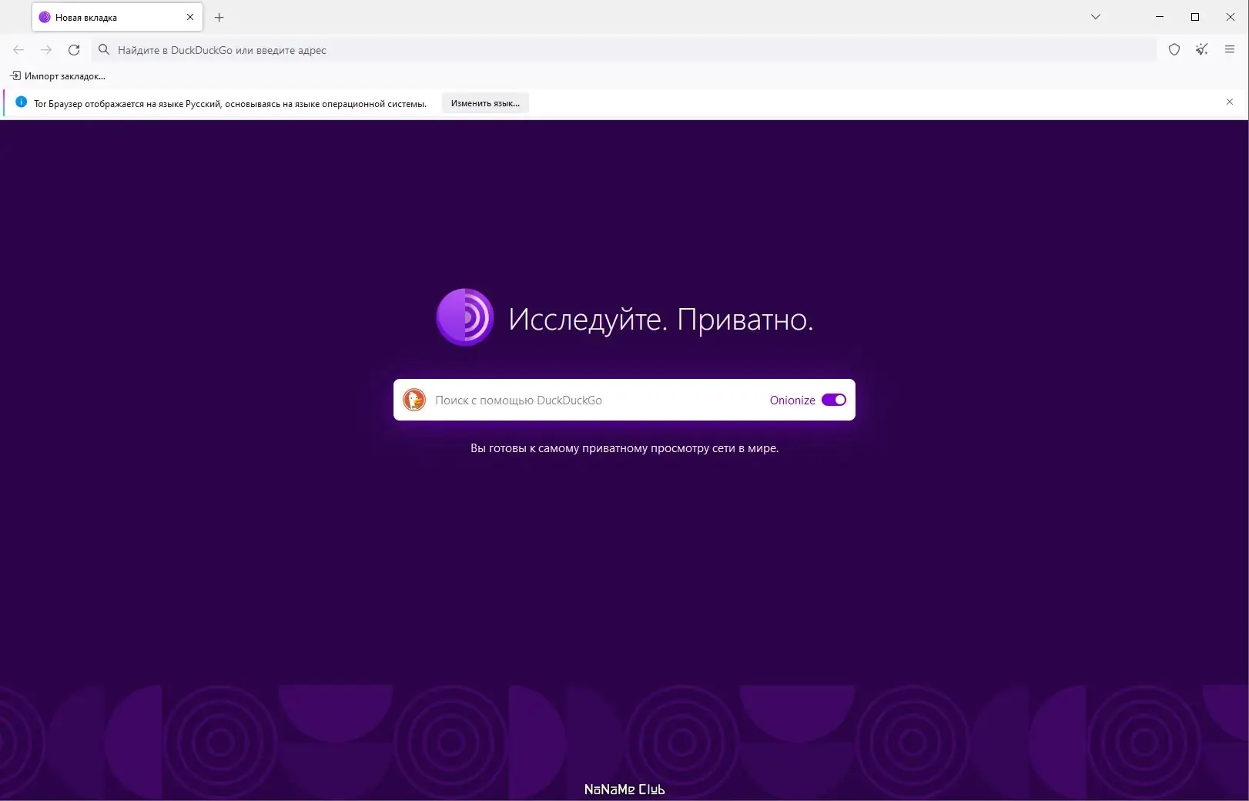The height and width of the screenshot is (801, 1249).
Task: Toggle the Onionize switch
Action: pyautogui.click(x=834, y=400)
